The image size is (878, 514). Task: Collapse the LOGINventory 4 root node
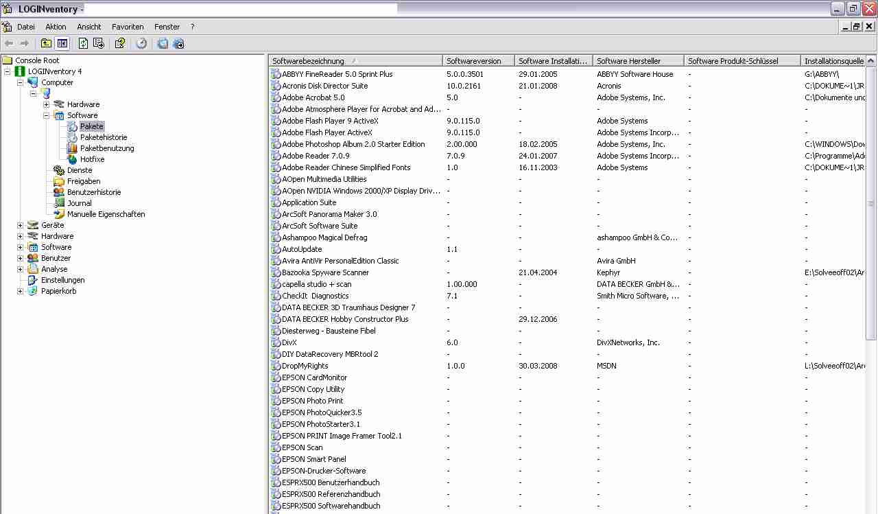8,71
